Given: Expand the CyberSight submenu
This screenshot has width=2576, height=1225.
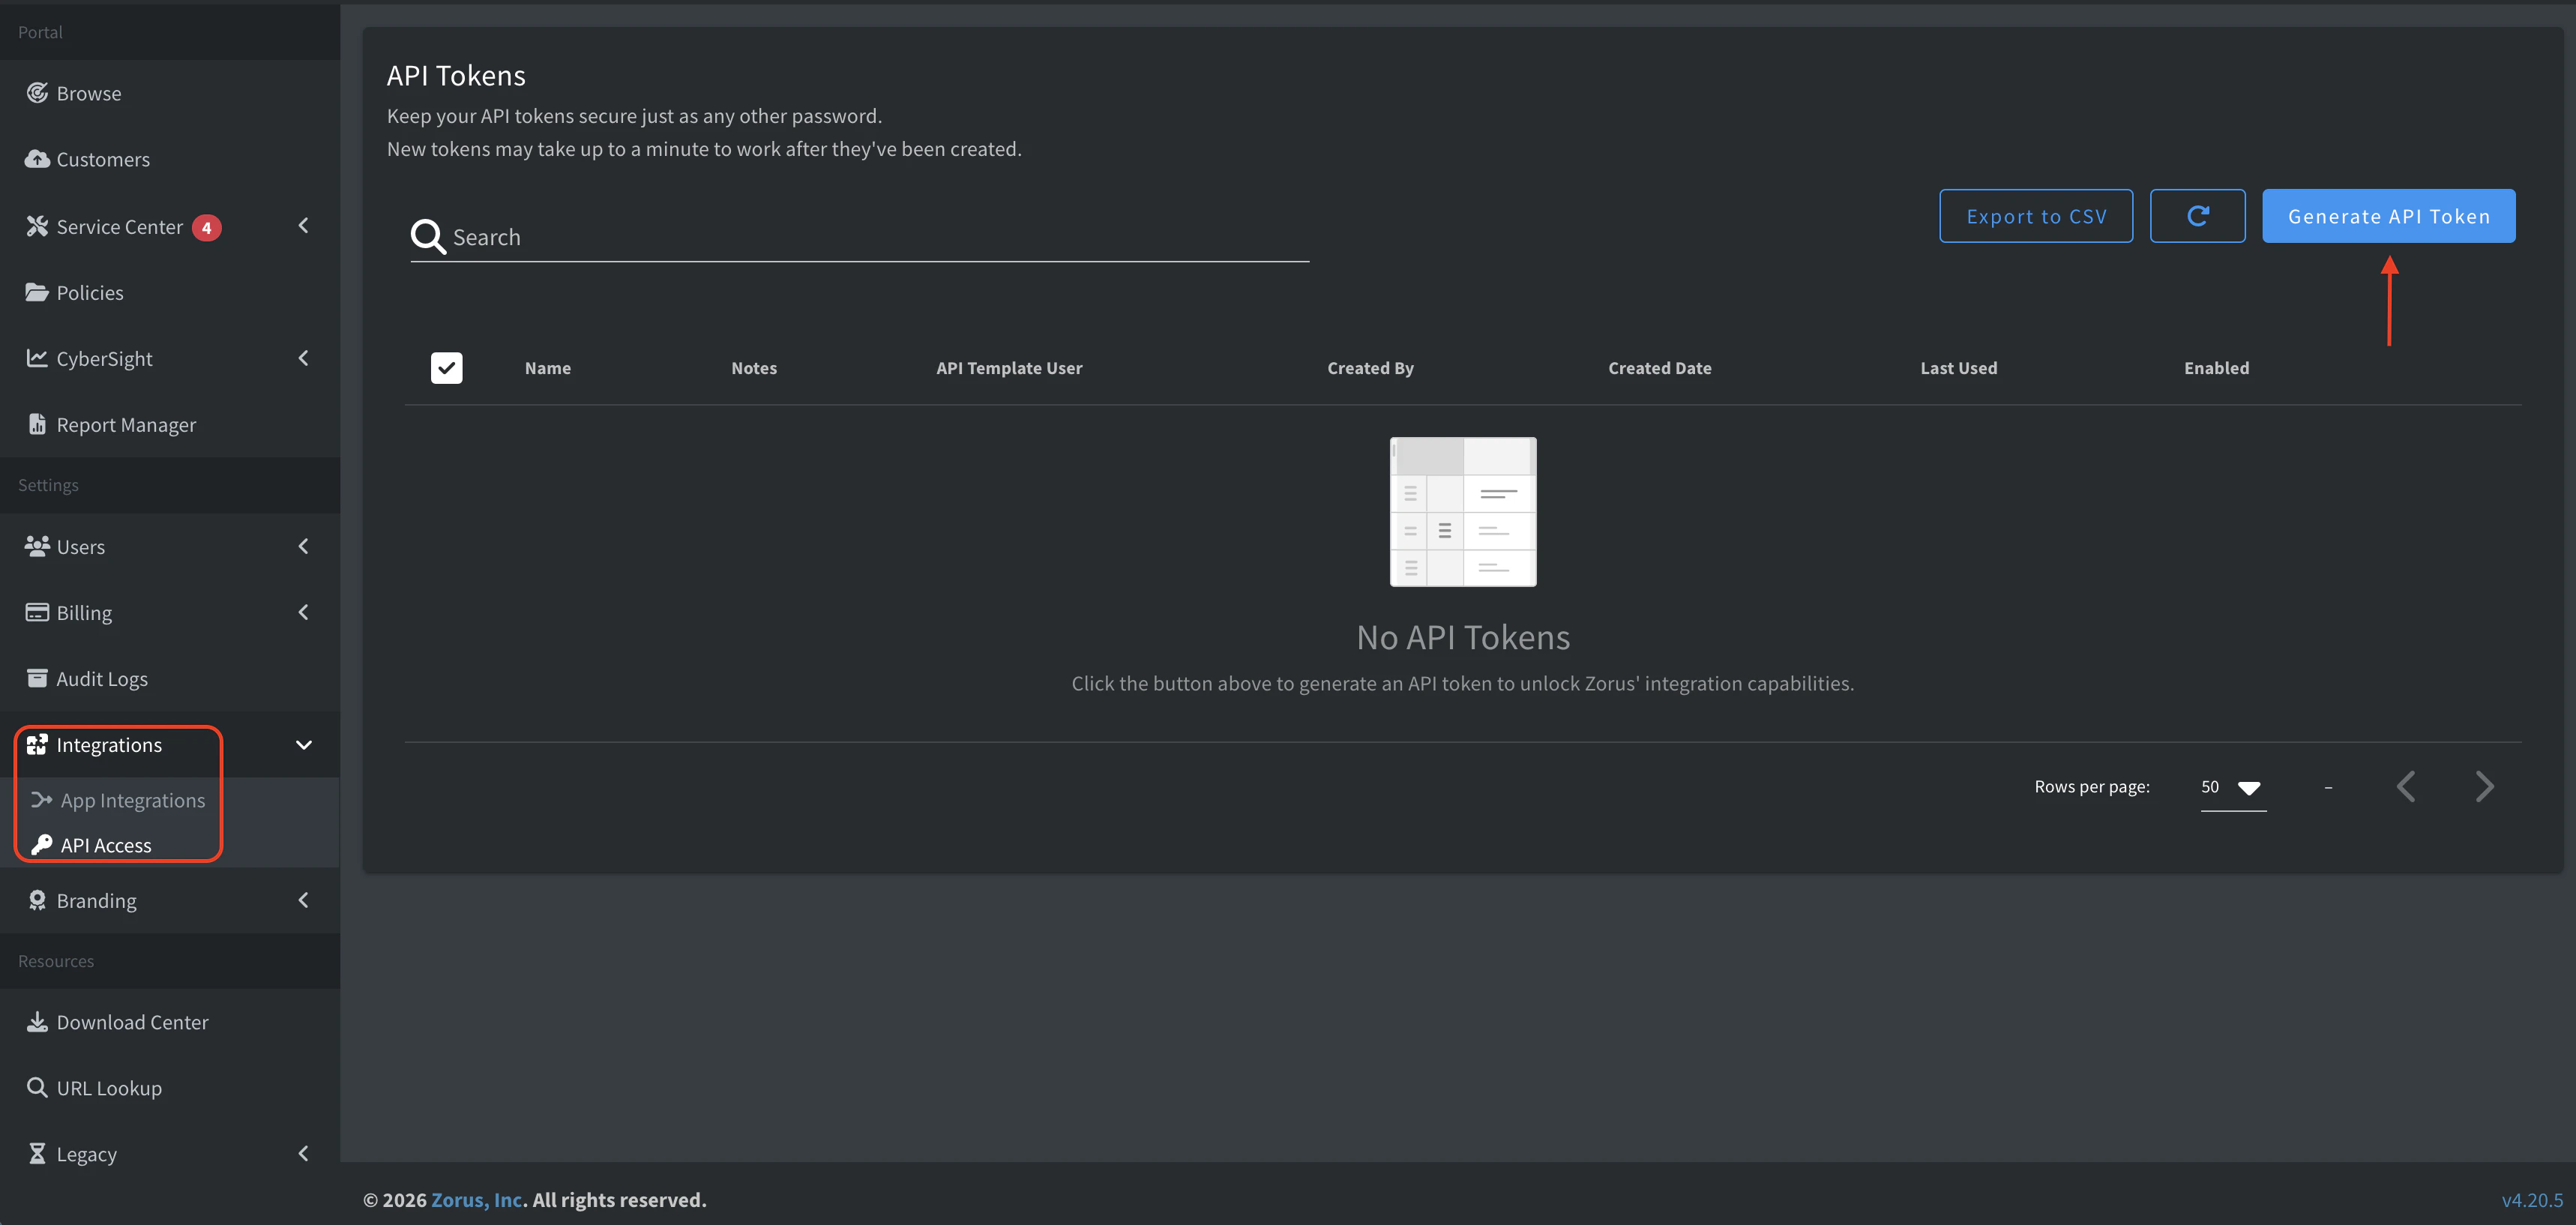Looking at the screenshot, I should [304, 358].
